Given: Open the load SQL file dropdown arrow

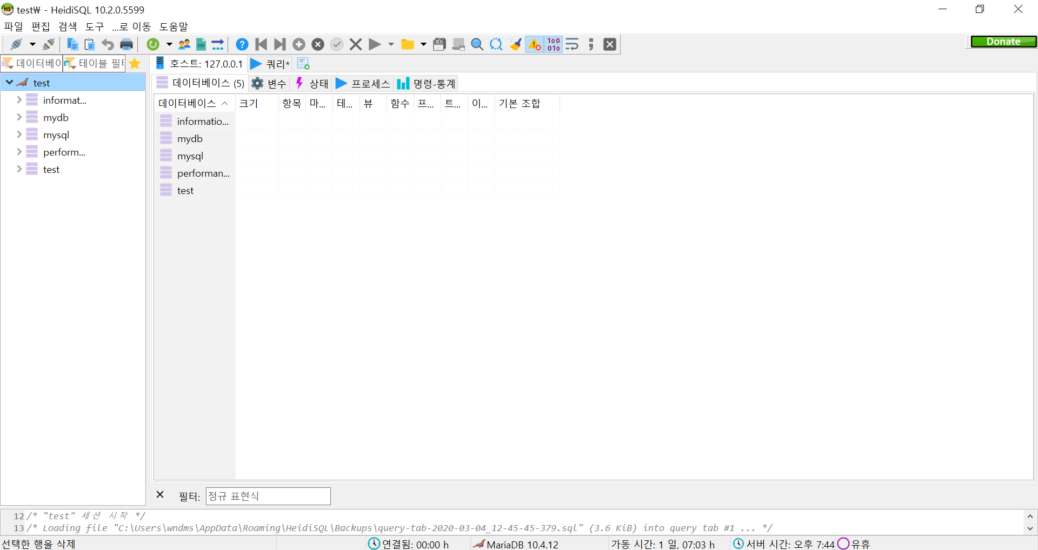Looking at the screenshot, I should (x=423, y=44).
